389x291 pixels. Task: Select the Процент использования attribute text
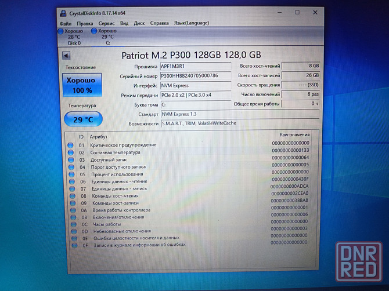(117, 174)
